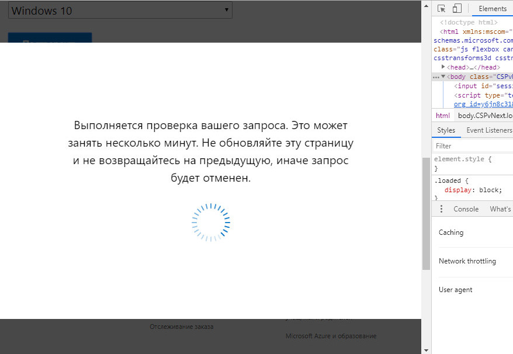The image size is (513, 354).
Task: Click the User agent section label
Action: (x=455, y=290)
